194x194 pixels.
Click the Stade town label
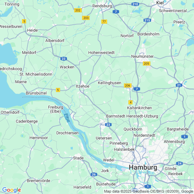(78, 158)
